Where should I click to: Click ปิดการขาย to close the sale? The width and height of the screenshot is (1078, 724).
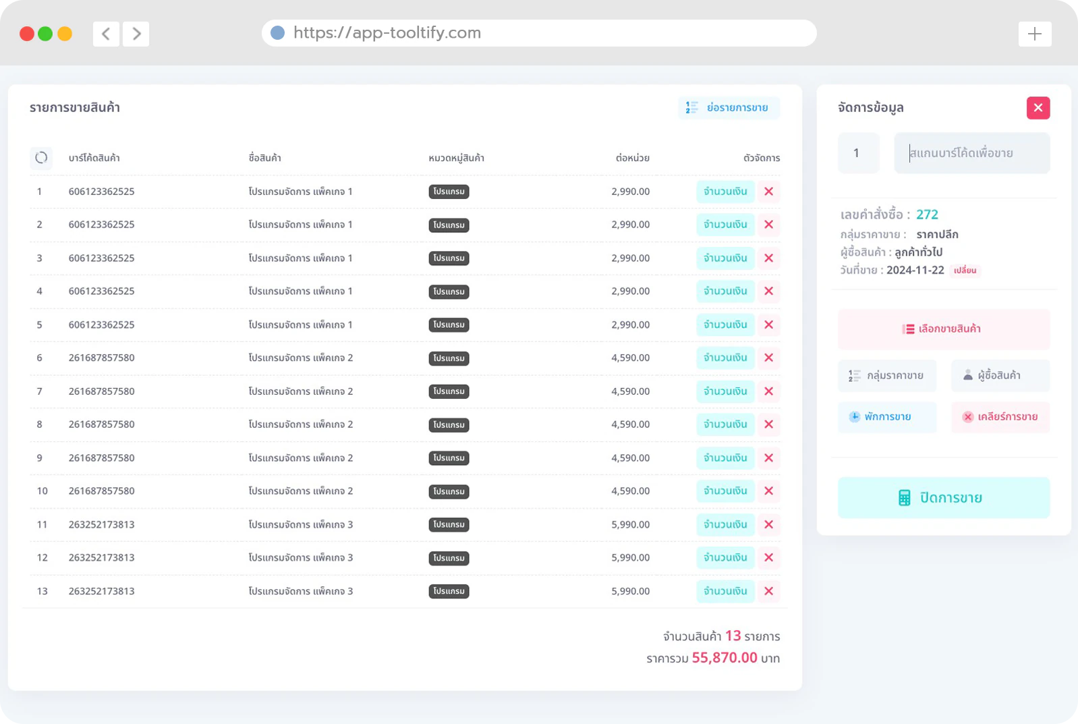944,498
